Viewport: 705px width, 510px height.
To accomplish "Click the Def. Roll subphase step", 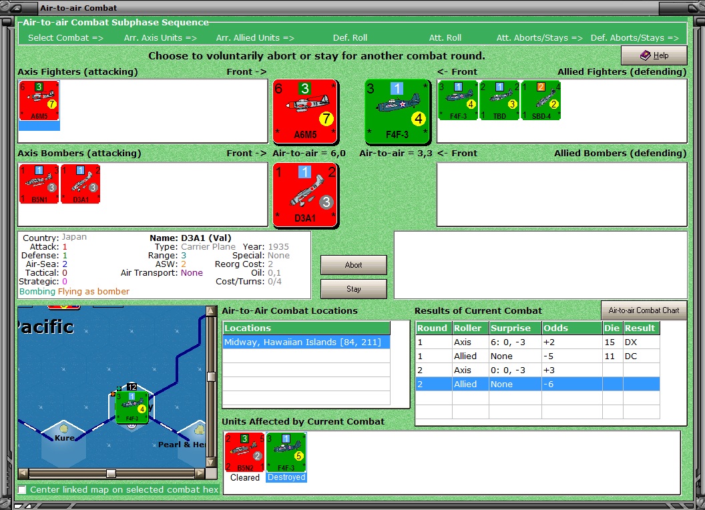I will pyautogui.click(x=350, y=38).
